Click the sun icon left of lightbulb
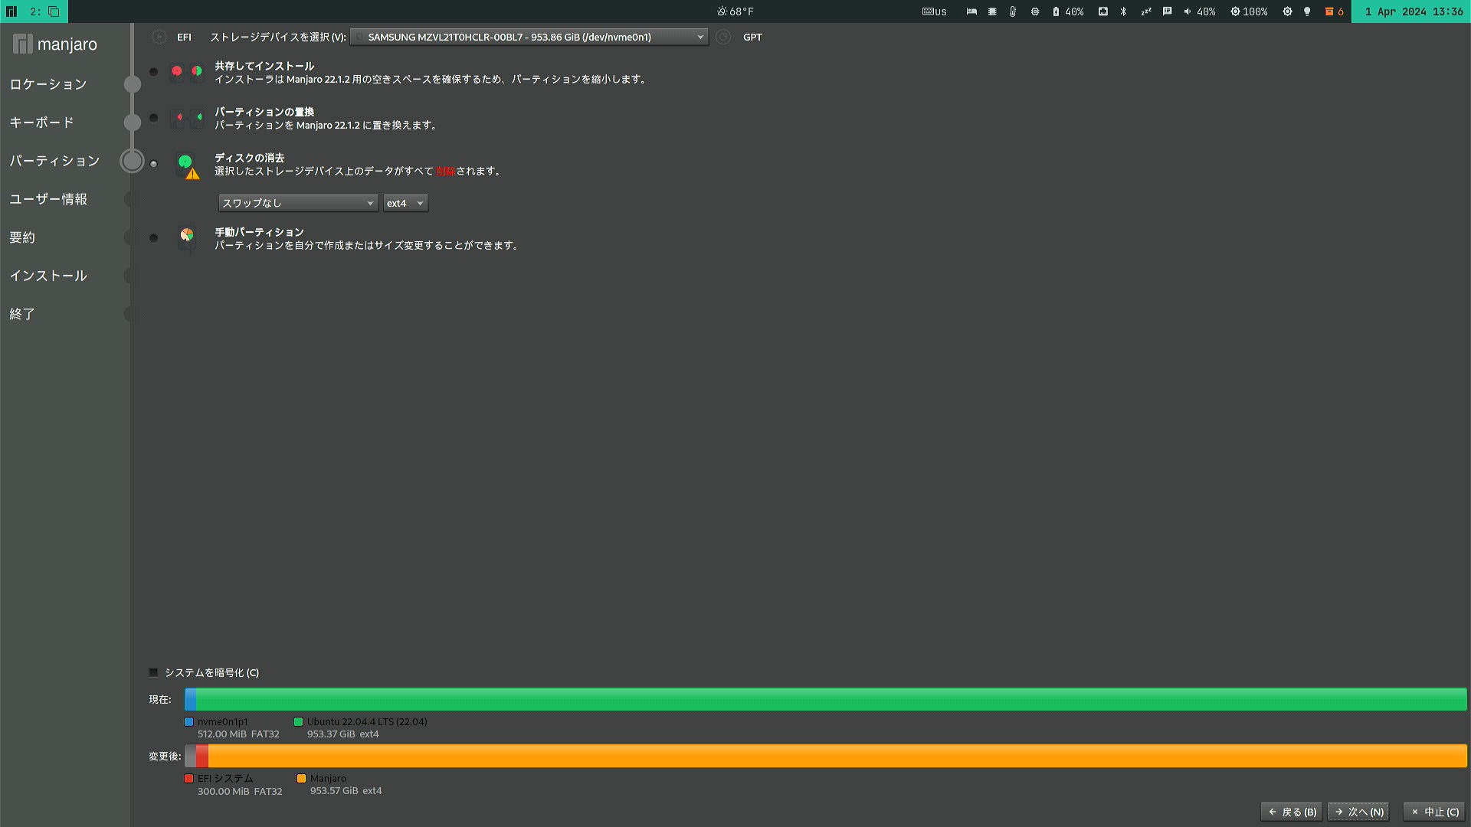1471x827 pixels. coord(1287,11)
